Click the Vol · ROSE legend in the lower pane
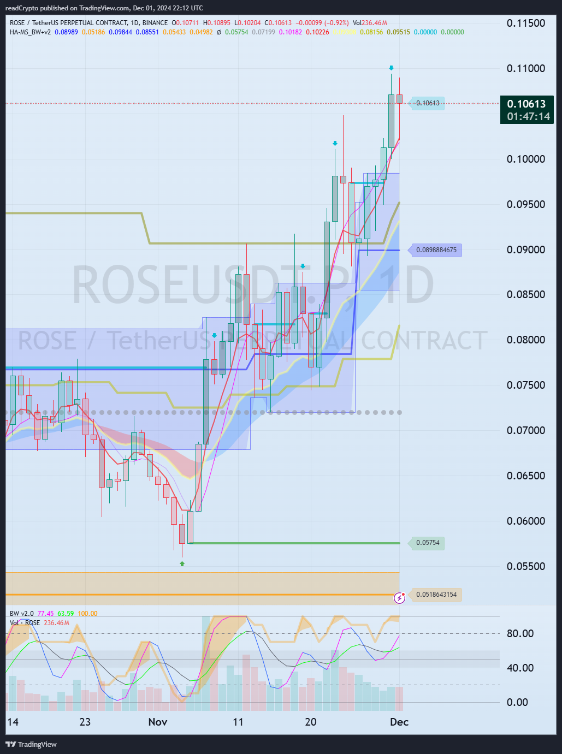562x754 pixels. point(25,623)
